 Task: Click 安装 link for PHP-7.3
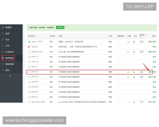click(x=154, y=57)
